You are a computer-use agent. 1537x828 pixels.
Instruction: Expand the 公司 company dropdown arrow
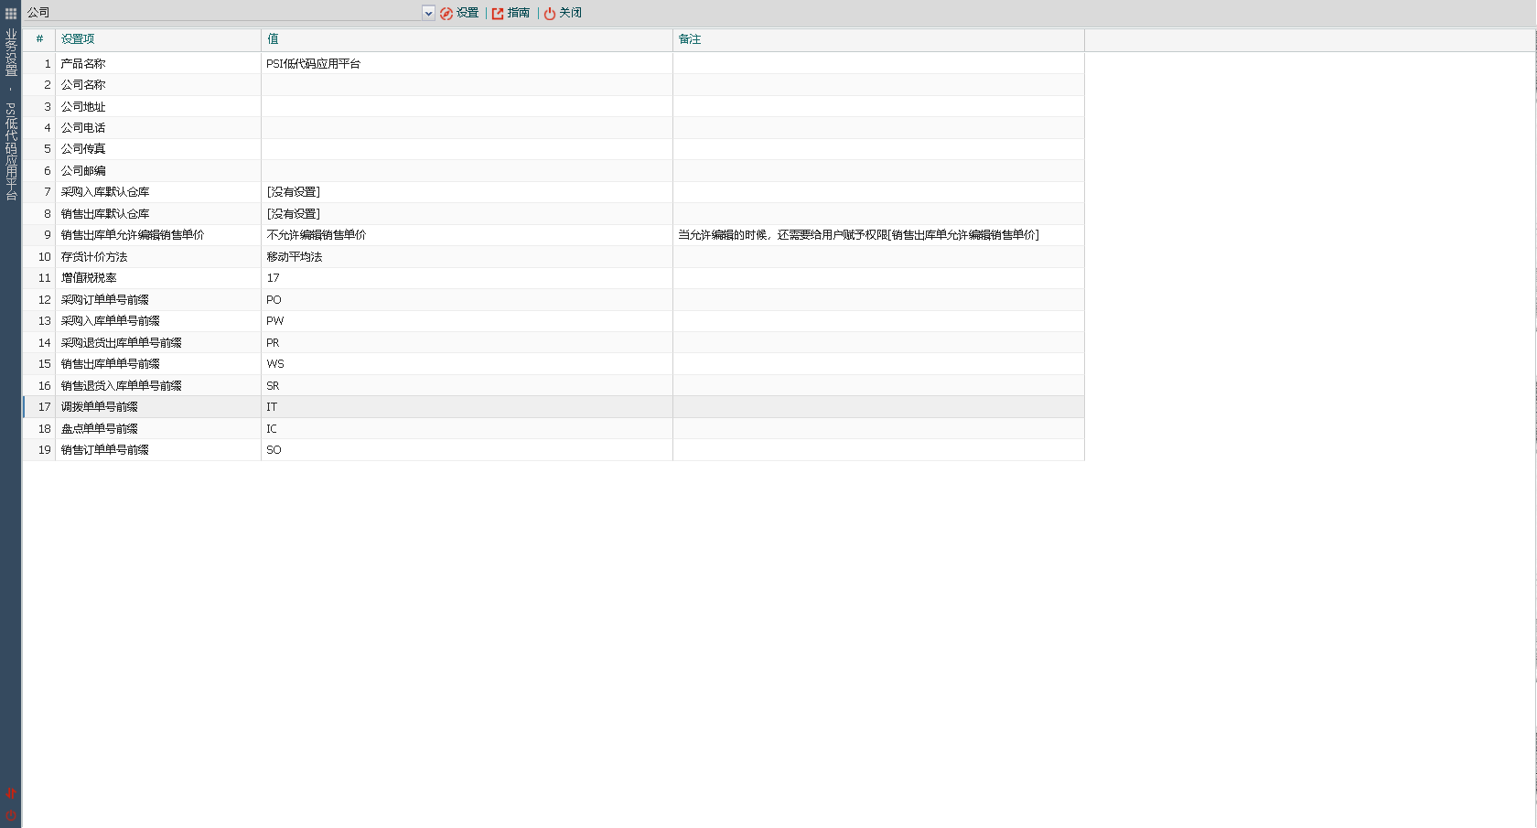point(428,13)
